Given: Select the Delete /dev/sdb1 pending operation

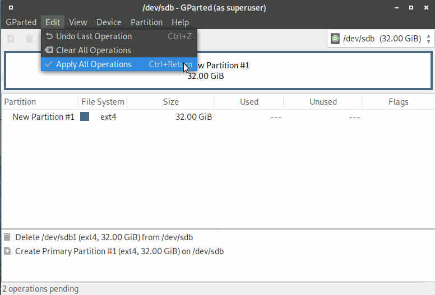Looking at the screenshot, I should point(218,237).
